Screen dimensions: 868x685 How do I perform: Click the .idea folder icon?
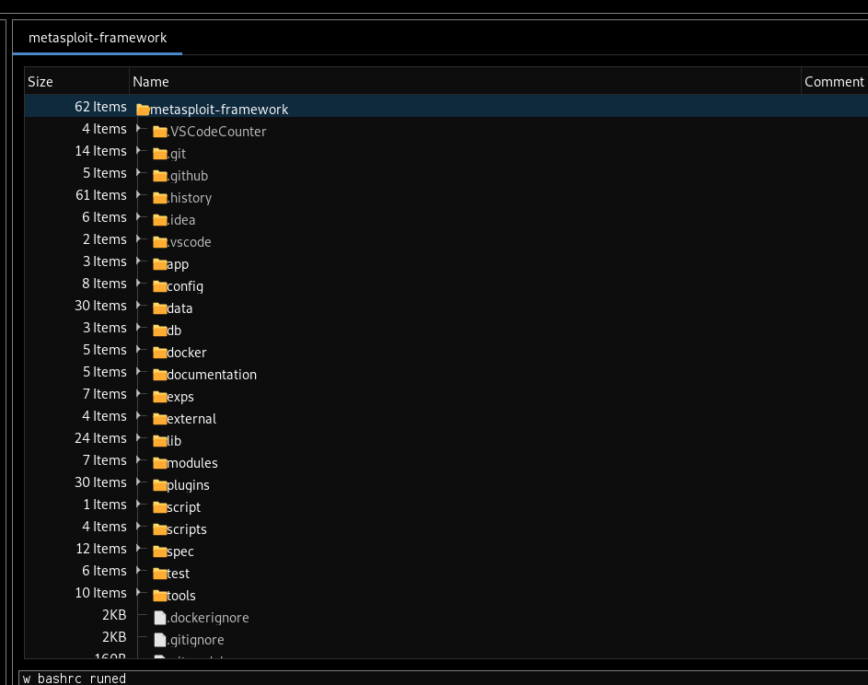coord(160,220)
